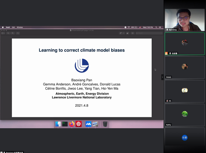Click the rotate button in Preview toolbar
Viewport: 206px width, 153px height.
tap(127, 33)
